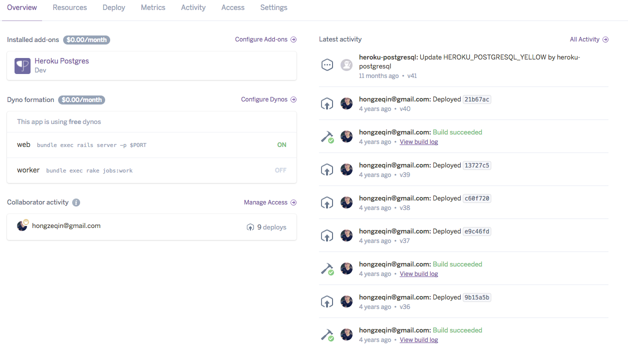The image size is (628, 348).
Task: Click the Latest activity heading
Action: pyautogui.click(x=340, y=39)
